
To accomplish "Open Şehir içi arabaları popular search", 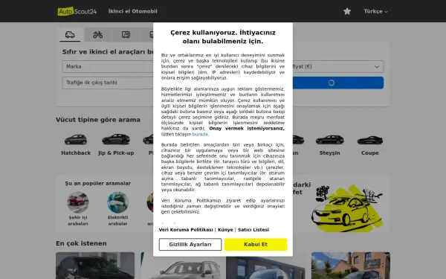I will point(78,208).
